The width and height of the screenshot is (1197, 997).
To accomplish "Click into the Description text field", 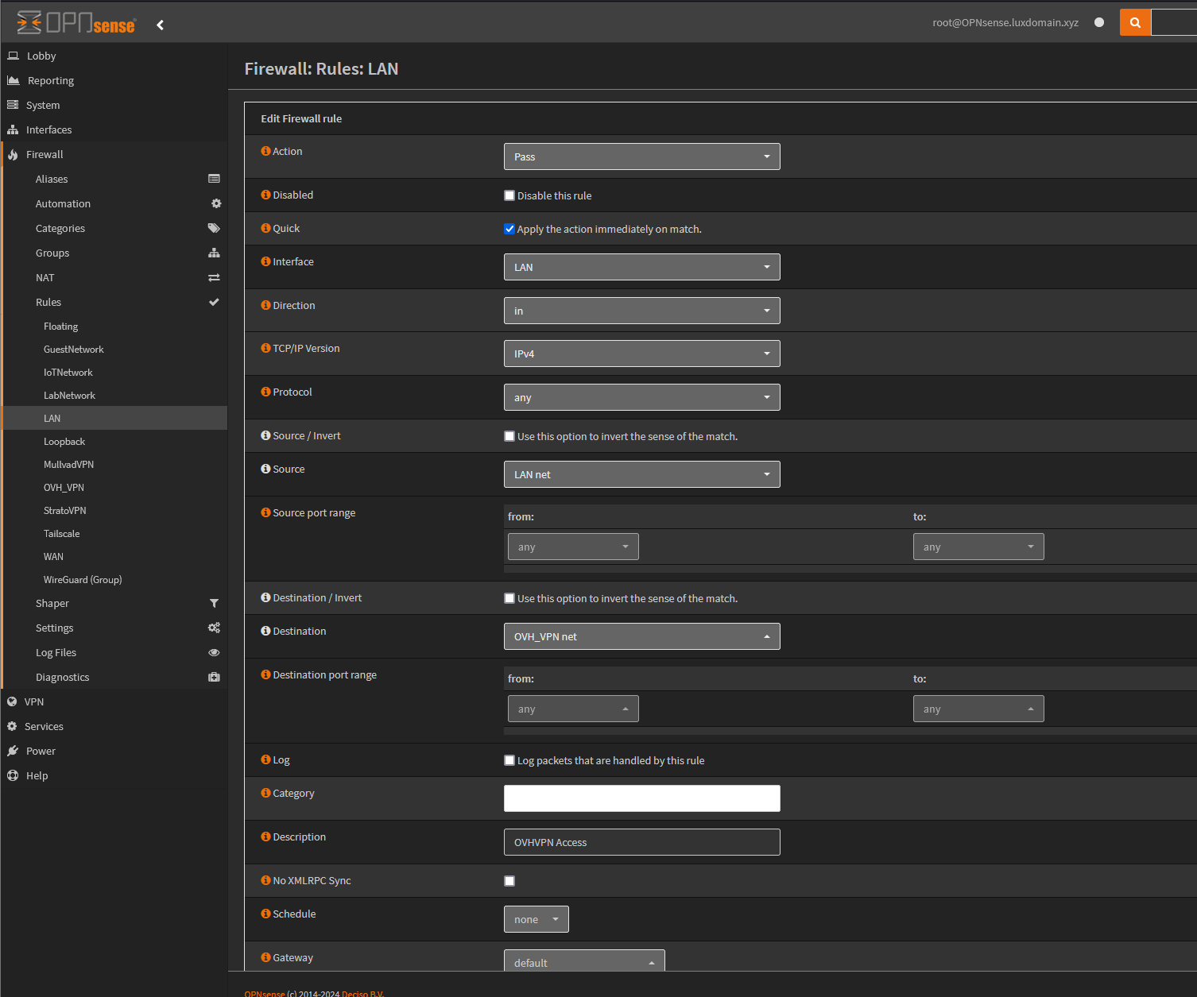I will [641, 842].
